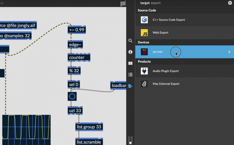Click the Raspberry Pi rpi-tmh device icon
Viewport: 234px width, 145px height.
144,52
